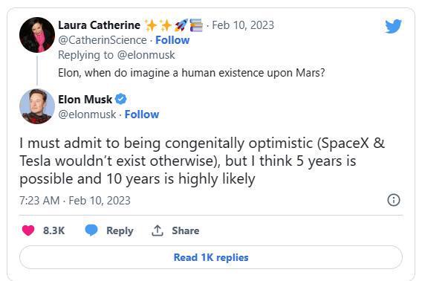Open Laura Catherine's profile picture

(x=37, y=35)
